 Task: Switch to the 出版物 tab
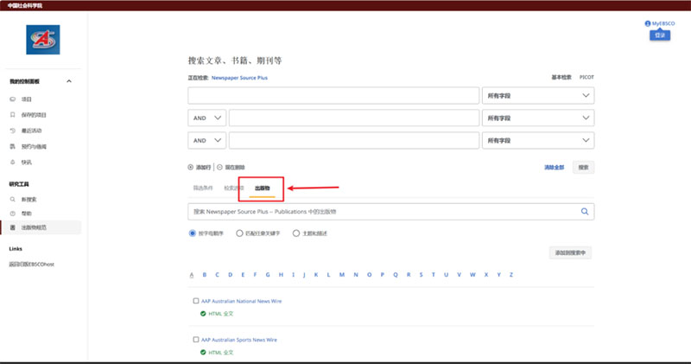[262, 188]
